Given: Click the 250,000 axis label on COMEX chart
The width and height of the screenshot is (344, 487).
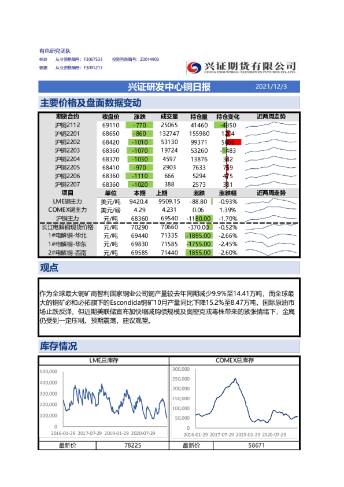Looking at the screenshot, I should [181, 379].
